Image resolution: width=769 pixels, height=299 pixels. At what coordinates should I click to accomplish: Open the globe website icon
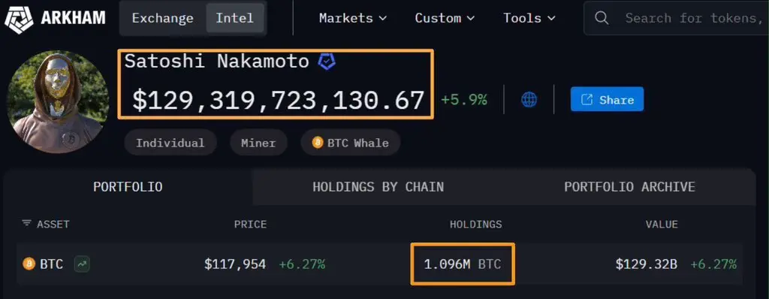coord(529,100)
